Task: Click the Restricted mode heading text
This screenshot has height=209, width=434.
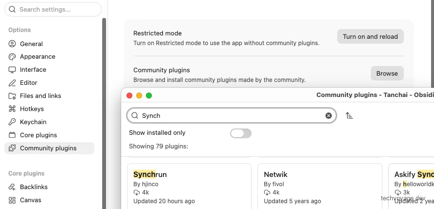Action: (x=158, y=33)
